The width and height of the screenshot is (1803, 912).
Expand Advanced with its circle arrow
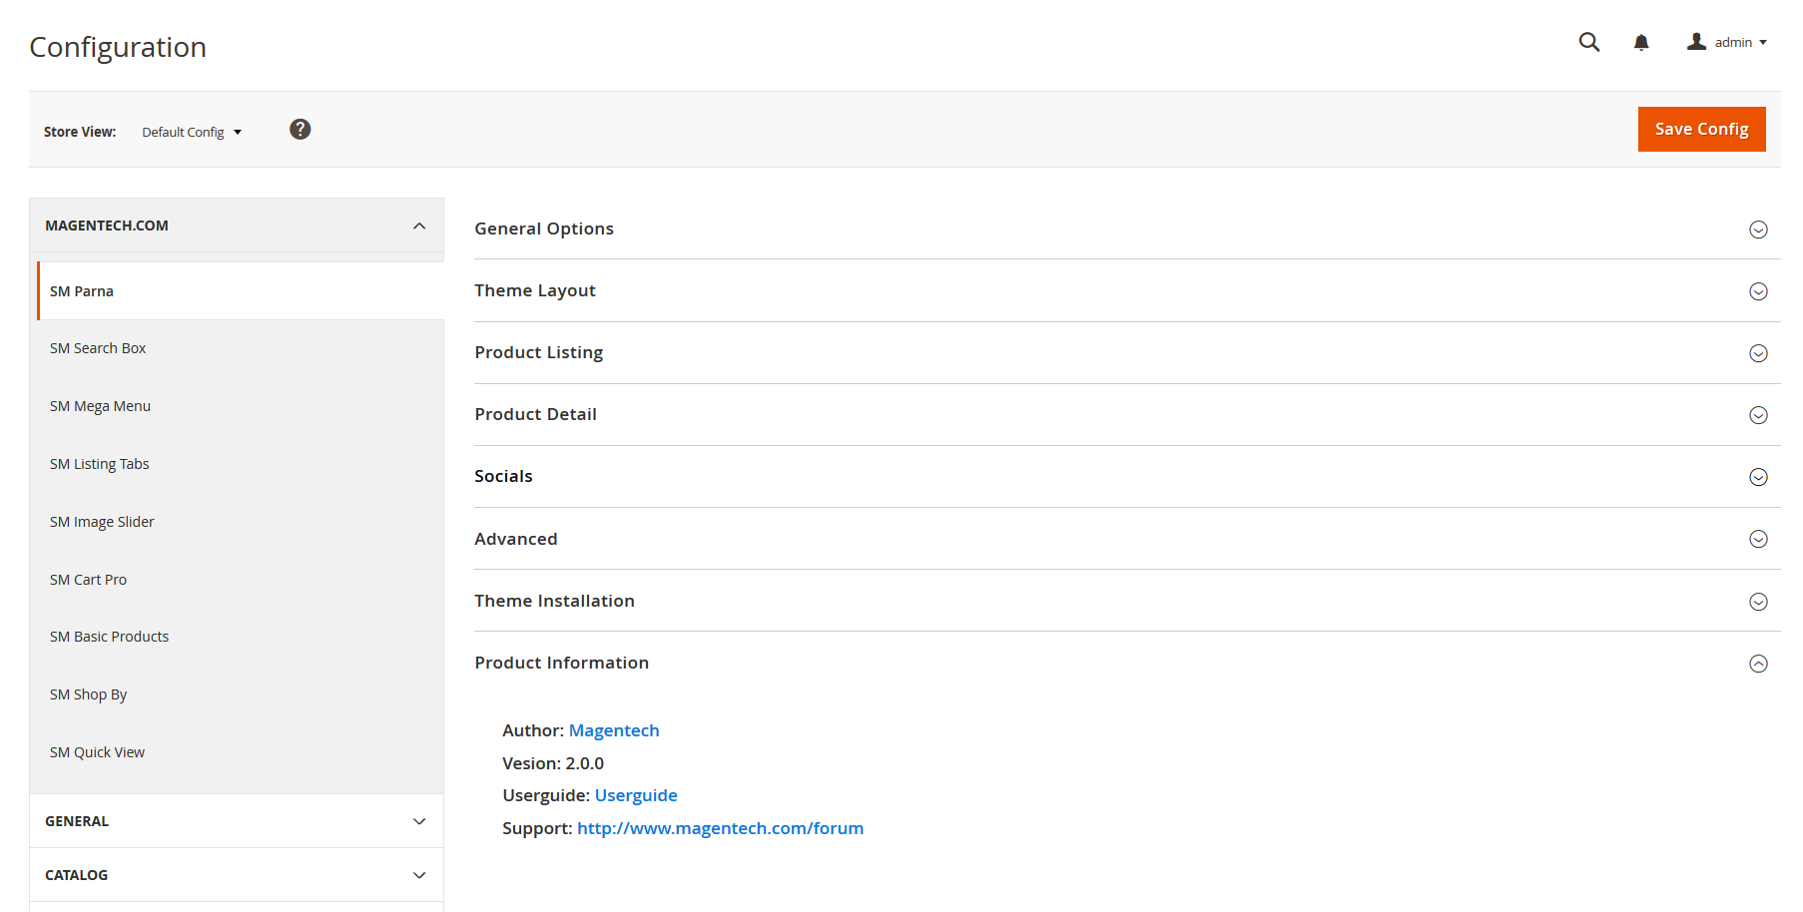point(1758,539)
